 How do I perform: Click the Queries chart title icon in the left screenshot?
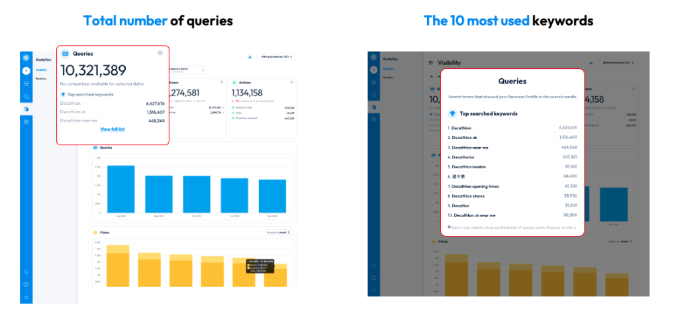pos(95,148)
